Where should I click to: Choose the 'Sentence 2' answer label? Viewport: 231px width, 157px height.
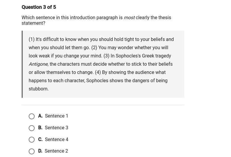[56, 151]
